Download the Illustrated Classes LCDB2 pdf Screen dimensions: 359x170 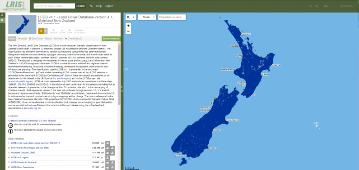(x=112, y=152)
